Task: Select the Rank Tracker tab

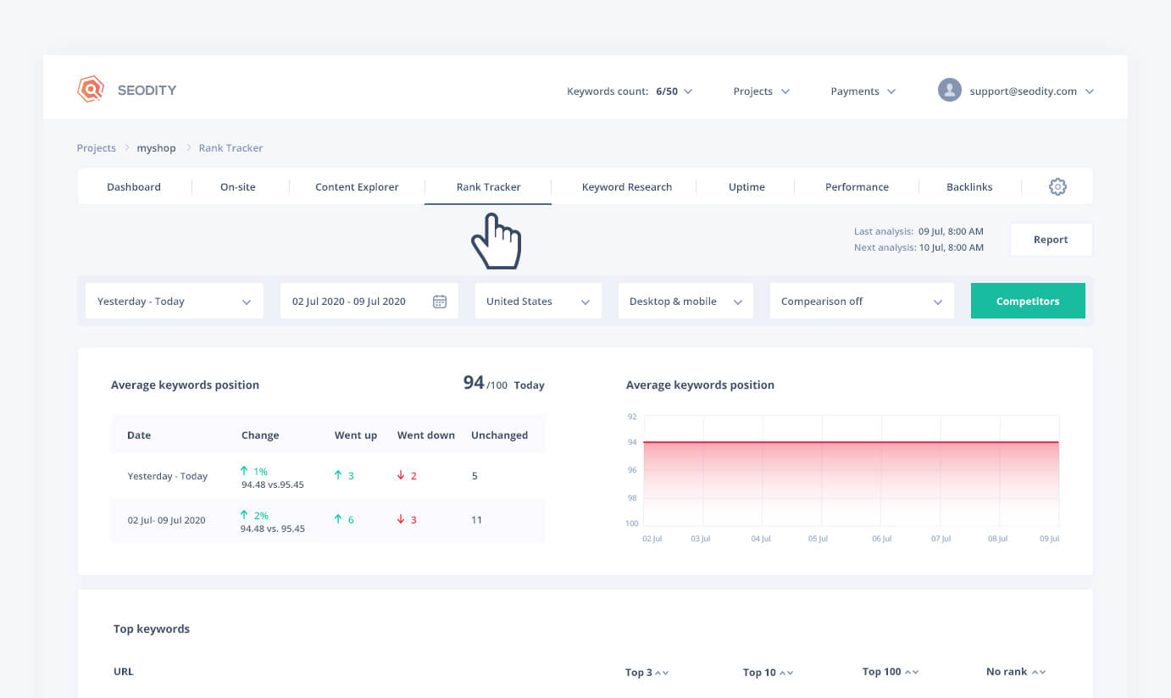Action: tap(488, 187)
